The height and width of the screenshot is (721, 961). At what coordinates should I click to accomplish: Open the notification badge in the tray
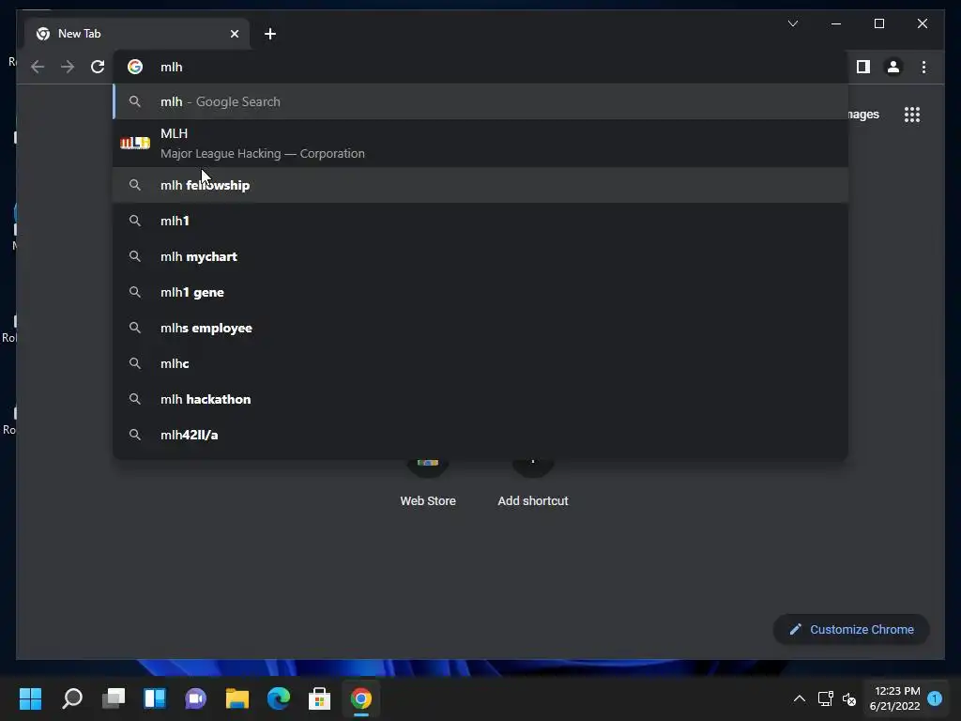coord(935,698)
